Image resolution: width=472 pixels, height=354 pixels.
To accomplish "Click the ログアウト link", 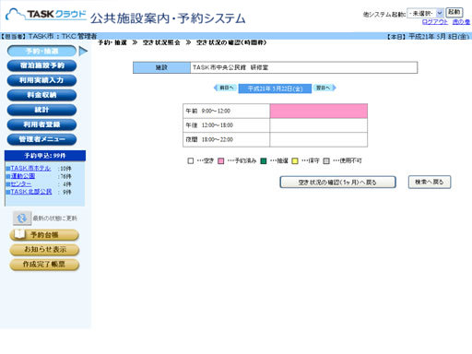I will pos(435,22).
